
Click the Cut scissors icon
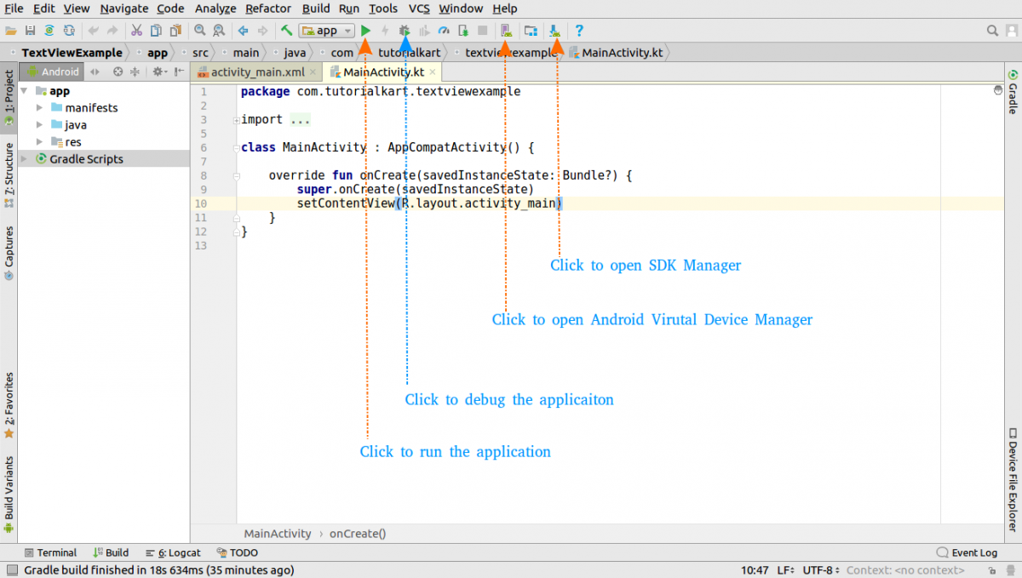[136, 31]
